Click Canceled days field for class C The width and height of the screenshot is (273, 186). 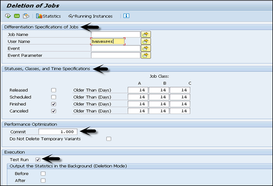click(x=180, y=111)
